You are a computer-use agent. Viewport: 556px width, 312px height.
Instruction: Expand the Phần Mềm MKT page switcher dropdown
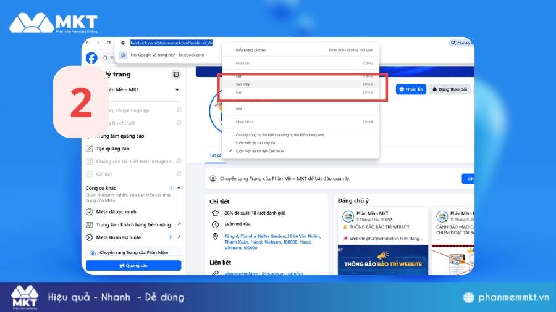(x=177, y=89)
